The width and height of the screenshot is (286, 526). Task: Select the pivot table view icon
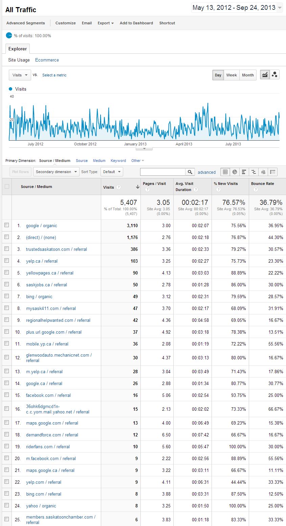tap(272, 172)
